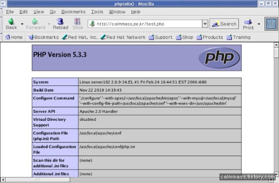279x183 pixels.
Task: Collapse the bookmarks toolbar grippy
Action: [x=1, y=37]
